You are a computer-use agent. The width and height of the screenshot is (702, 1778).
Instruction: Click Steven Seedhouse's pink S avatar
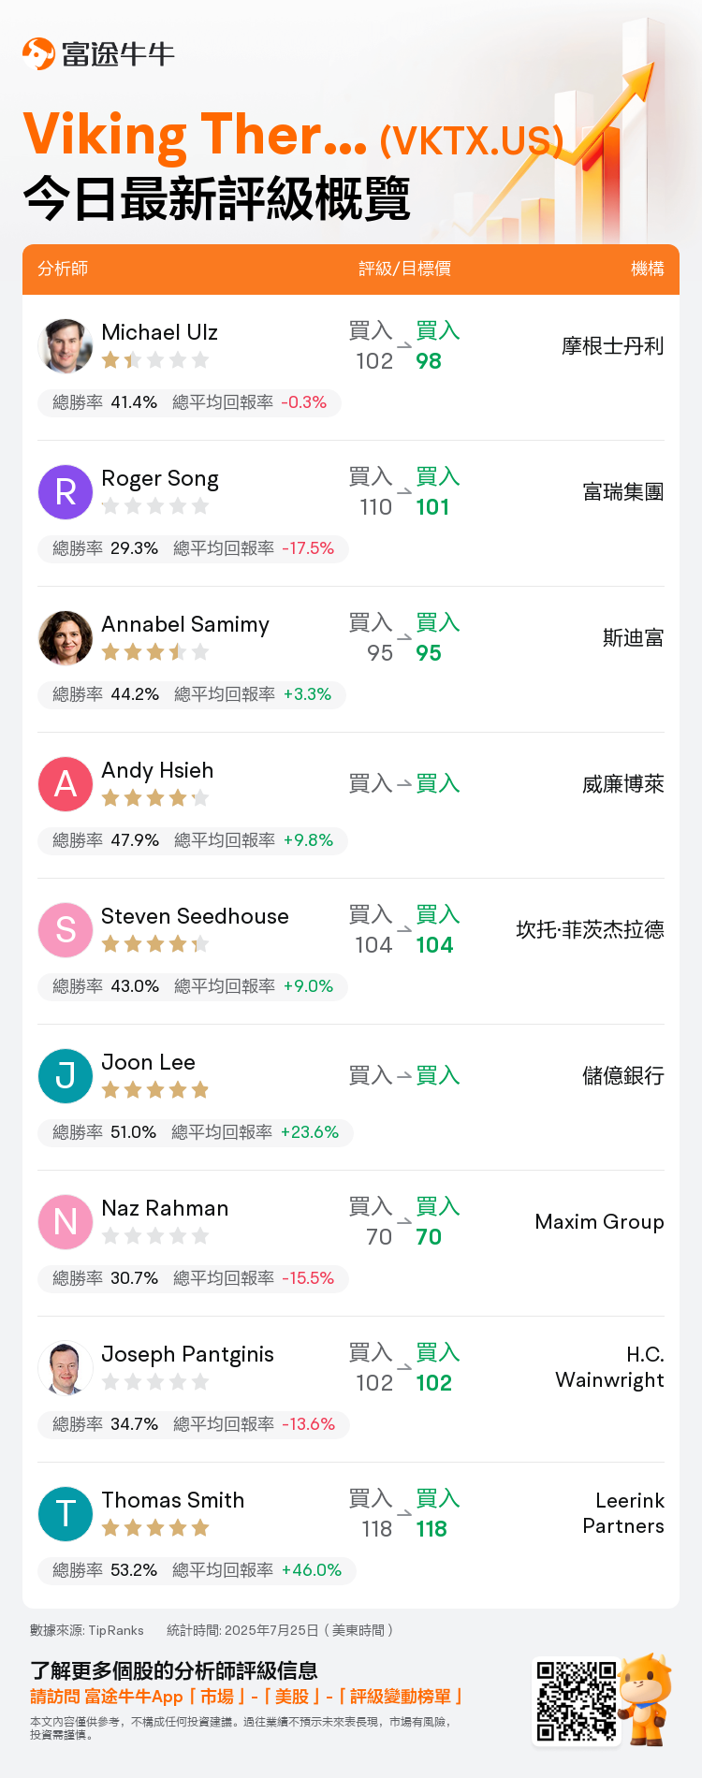tap(66, 930)
